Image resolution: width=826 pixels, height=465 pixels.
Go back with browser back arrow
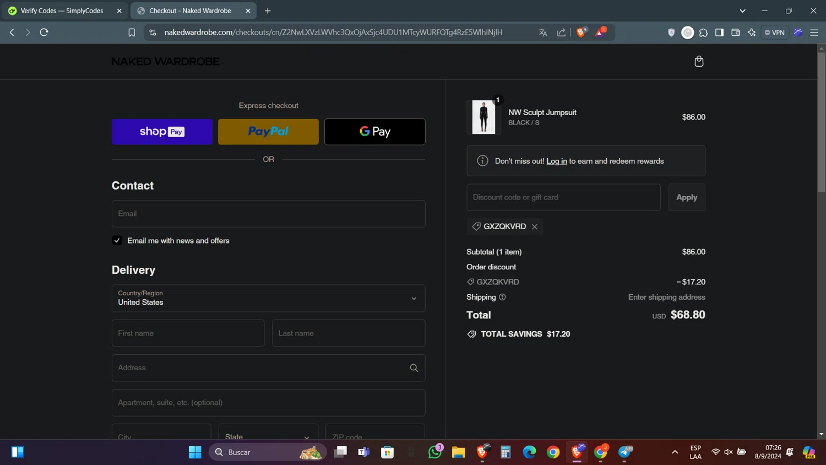click(x=12, y=33)
